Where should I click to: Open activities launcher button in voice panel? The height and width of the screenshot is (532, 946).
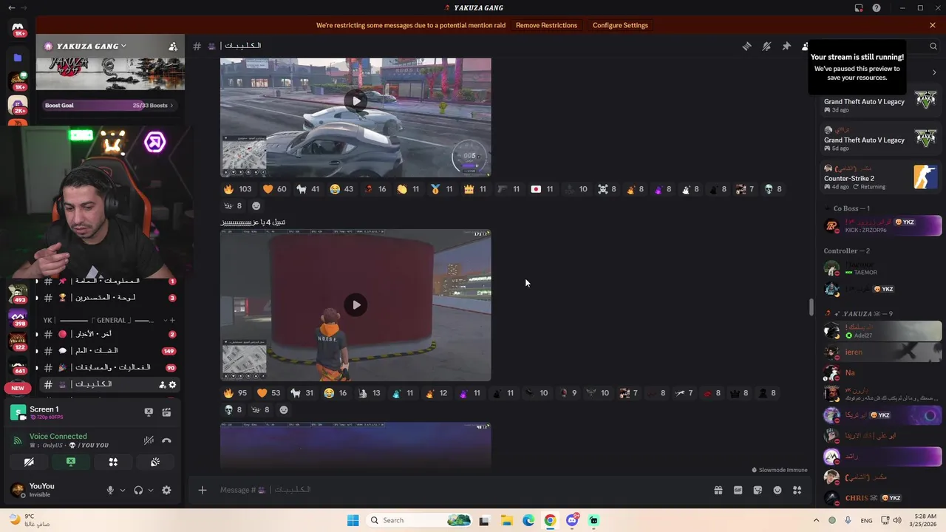tap(113, 462)
